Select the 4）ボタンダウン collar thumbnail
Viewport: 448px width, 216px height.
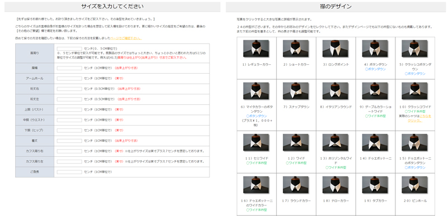click(375, 49)
